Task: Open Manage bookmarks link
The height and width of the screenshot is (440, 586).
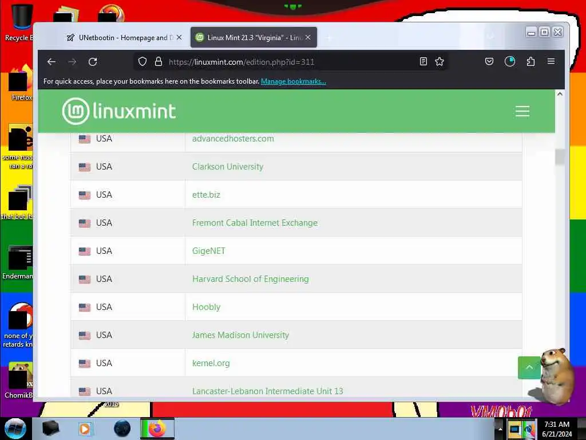Action: (294, 81)
